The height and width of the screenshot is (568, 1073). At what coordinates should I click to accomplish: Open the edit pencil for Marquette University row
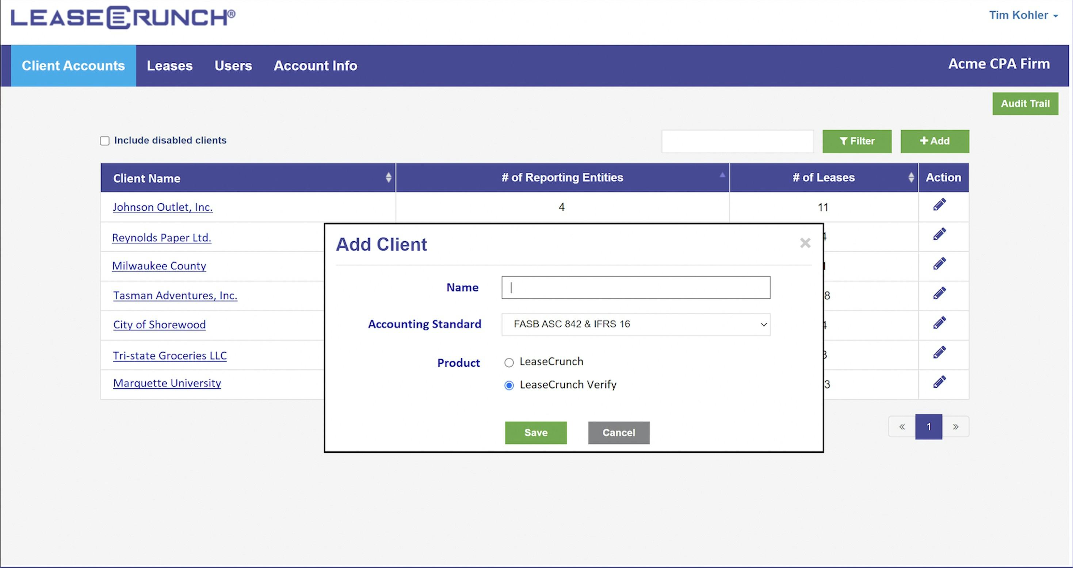[x=940, y=381]
